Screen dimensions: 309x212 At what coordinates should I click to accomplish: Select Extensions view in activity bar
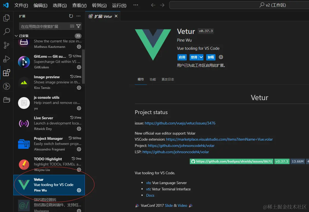click(7, 72)
